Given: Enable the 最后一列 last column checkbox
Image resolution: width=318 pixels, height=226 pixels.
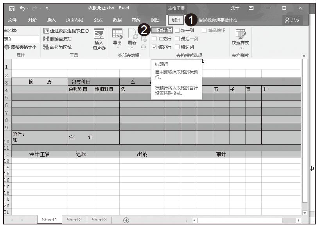Looking at the screenshot, I should [178, 39].
